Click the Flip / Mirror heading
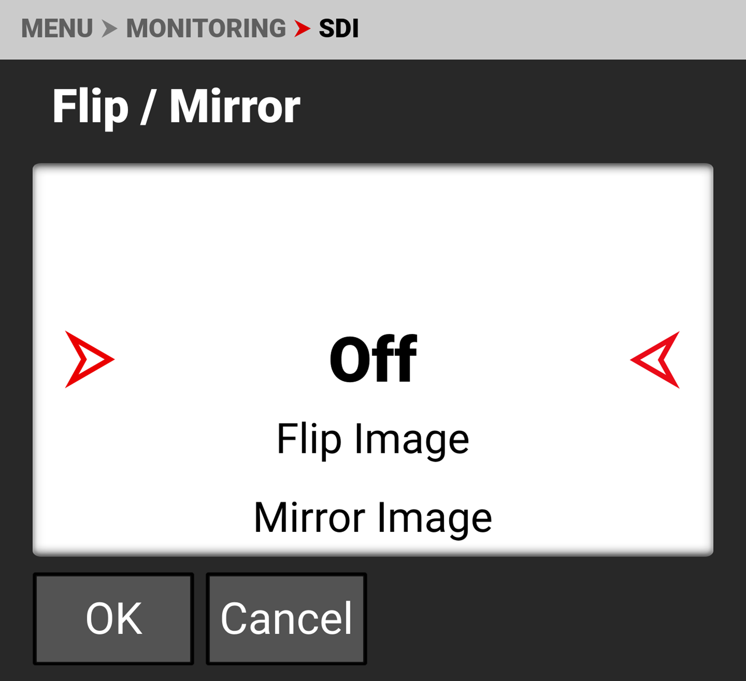746x681 pixels. coord(176,107)
